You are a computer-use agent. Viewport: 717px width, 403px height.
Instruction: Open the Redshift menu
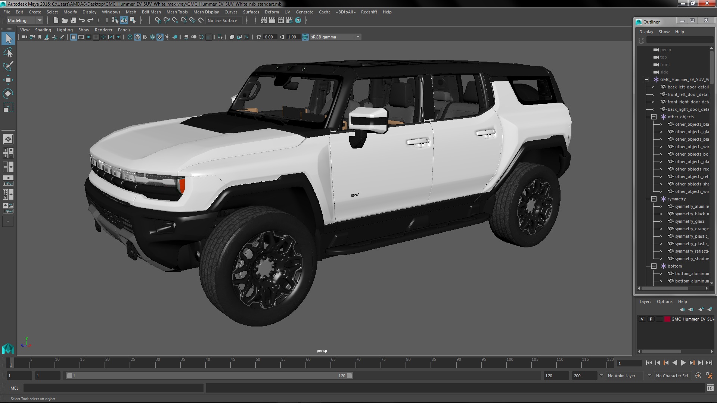pos(369,12)
